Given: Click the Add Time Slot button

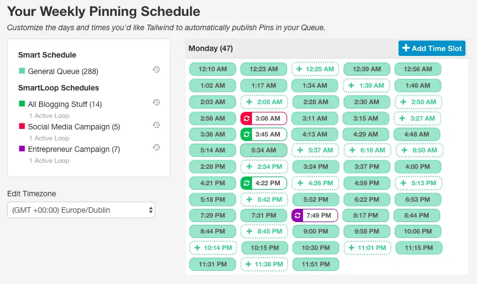Looking at the screenshot, I should point(431,48).
